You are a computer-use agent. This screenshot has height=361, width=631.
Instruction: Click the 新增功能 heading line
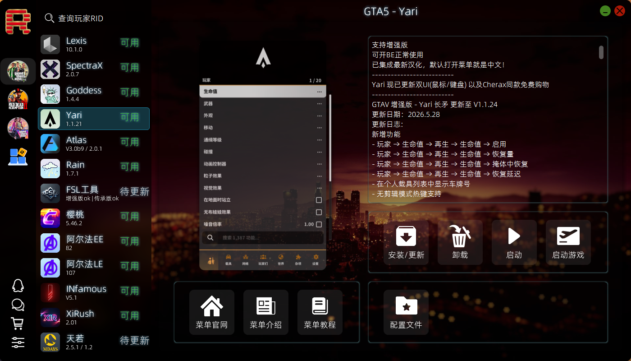(386, 134)
